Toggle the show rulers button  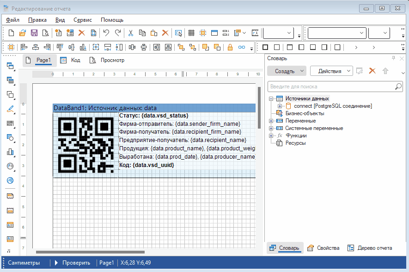click(255, 33)
